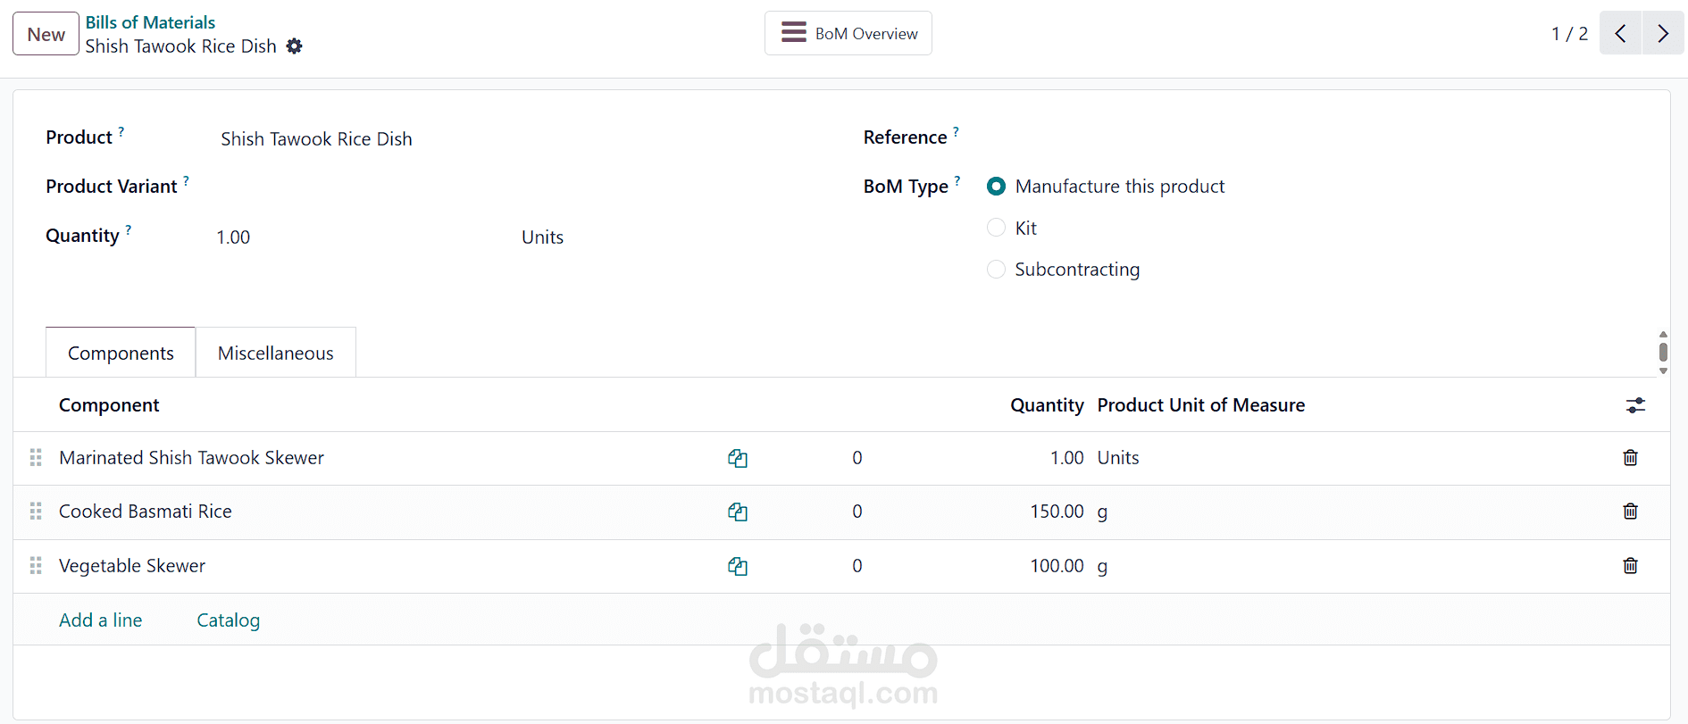Switch to the Miscellaneous tab
The height and width of the screenshot is (724, 1688).
275,354
